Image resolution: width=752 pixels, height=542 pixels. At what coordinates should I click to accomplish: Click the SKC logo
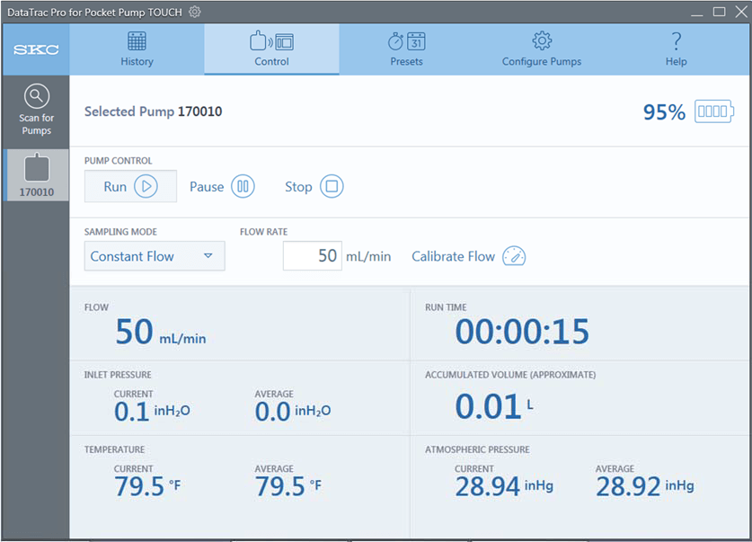[37, 49]
